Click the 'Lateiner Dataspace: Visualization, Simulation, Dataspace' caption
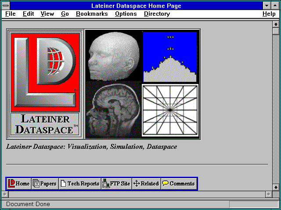Image resolution: width=281 pixels, height=210 pixels. click(x=92, y=147)
